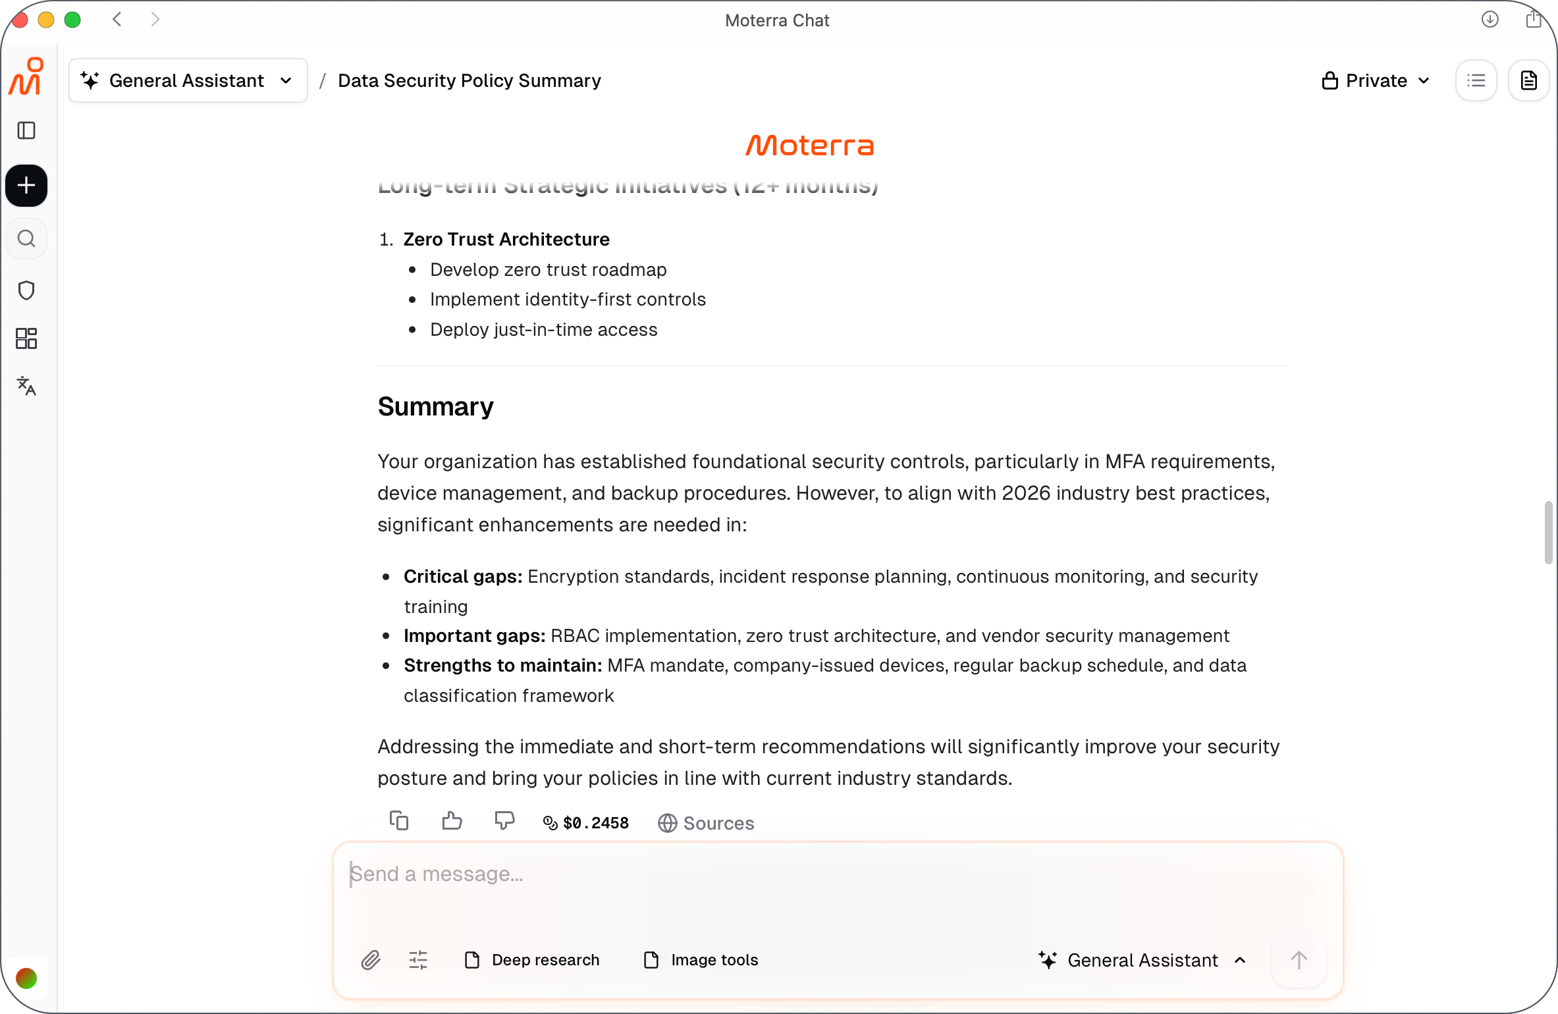Image resolution: width=1558 pixels, height=1014 pixels.
Task: Expand General Assistant model selector in composer
Action: click(x=1142, y=960)
